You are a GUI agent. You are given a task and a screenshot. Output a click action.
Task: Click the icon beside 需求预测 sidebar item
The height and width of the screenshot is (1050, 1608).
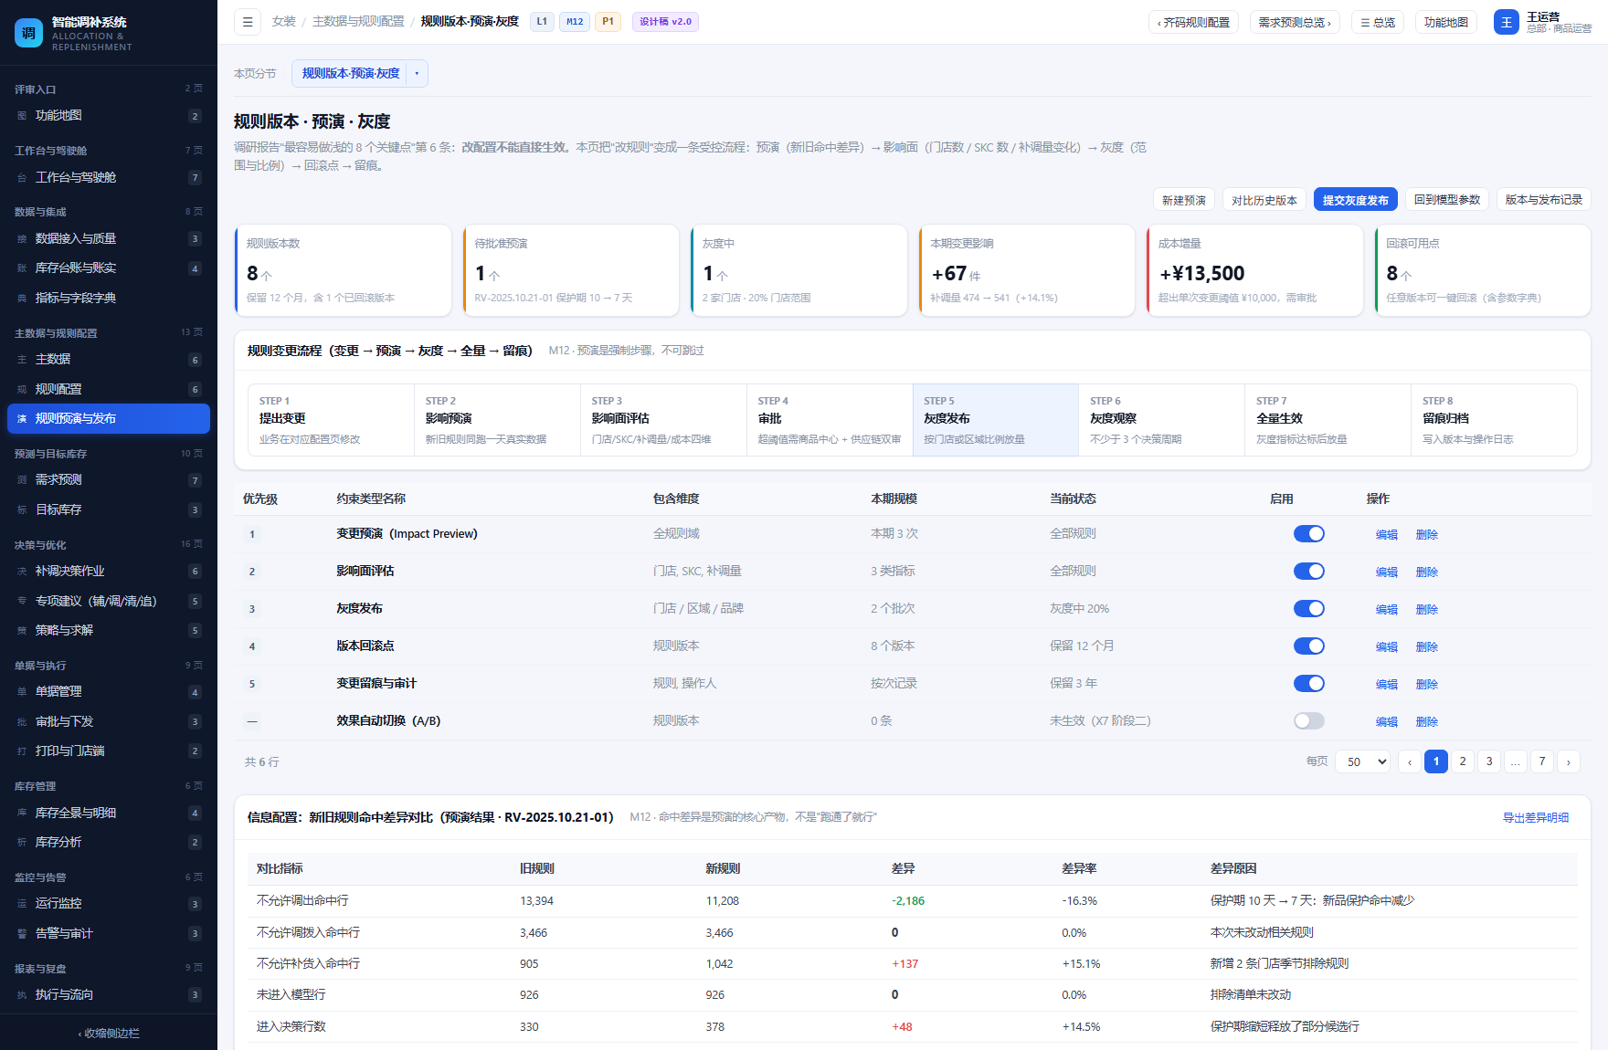22,480
